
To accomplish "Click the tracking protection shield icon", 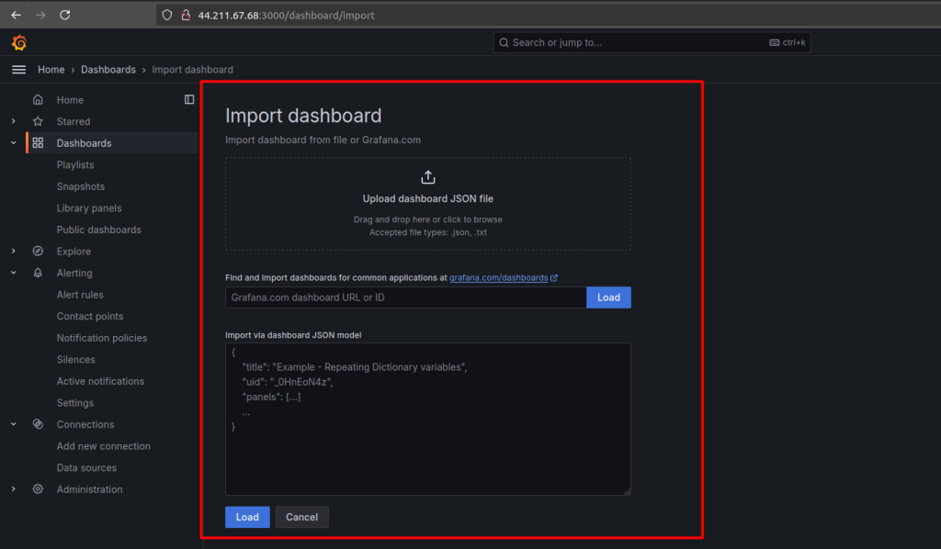I will coord(165,15).
